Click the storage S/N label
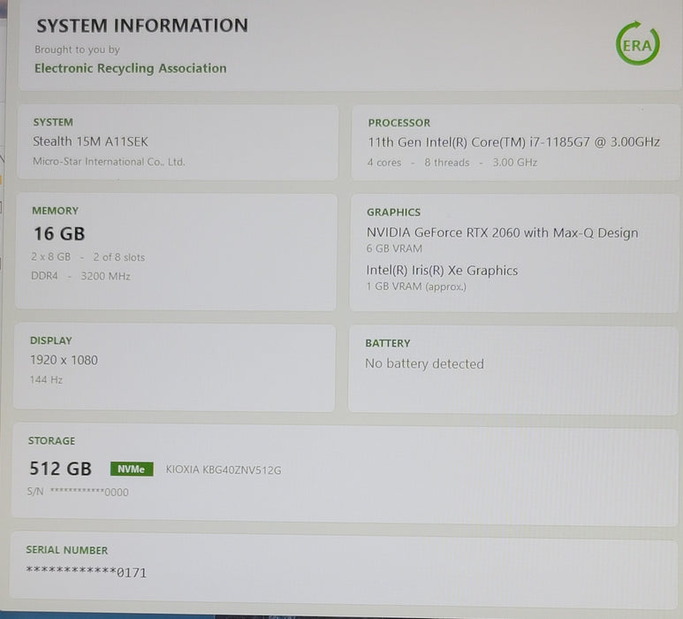683x619 pixels. [35, 492]
